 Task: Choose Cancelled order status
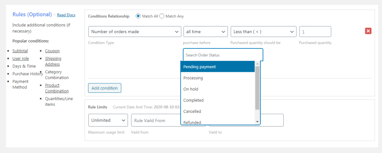point(217,111)
